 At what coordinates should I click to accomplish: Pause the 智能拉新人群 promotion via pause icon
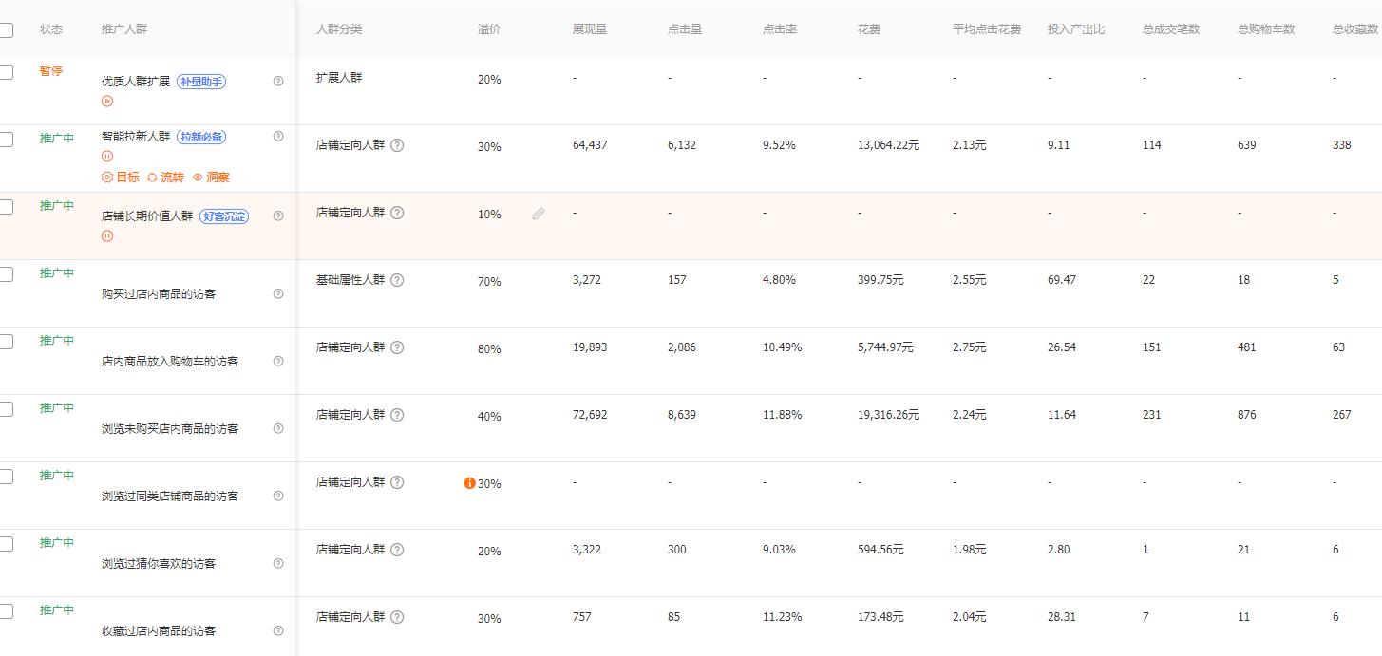tap(106, 156)
